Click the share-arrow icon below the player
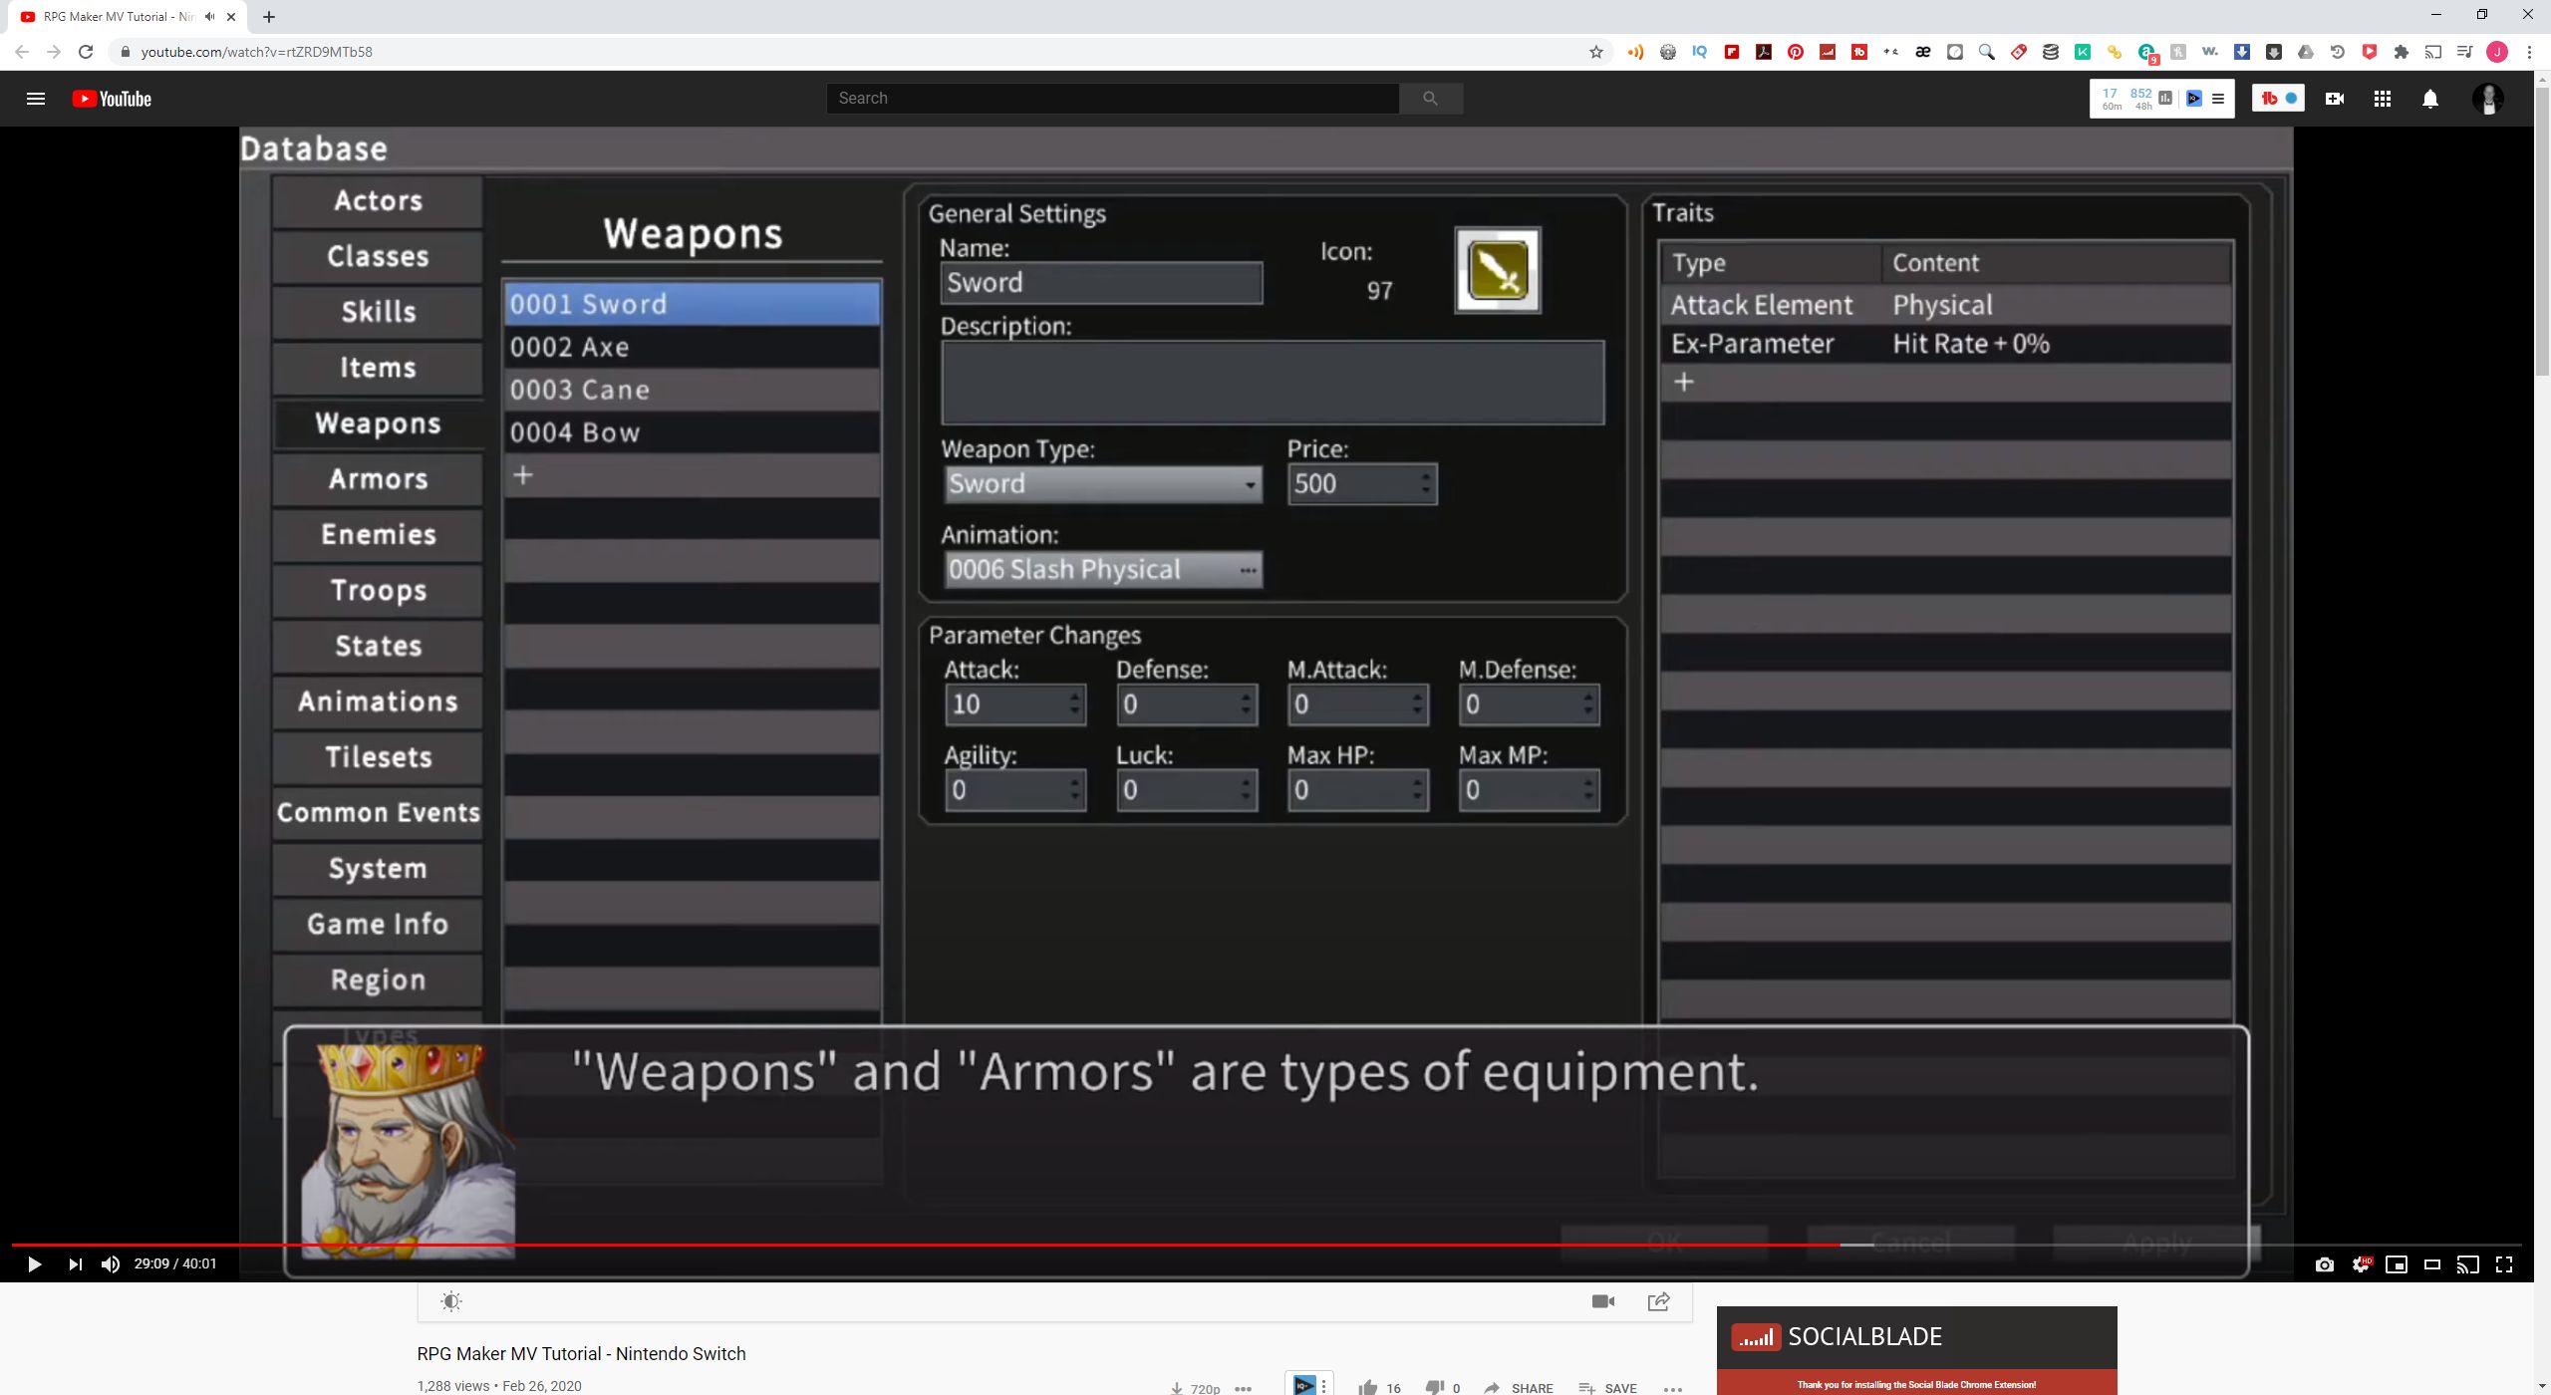The height and width of the screenshot is (1395, 2551). pyautogui.click(x=1659, y=1301)
